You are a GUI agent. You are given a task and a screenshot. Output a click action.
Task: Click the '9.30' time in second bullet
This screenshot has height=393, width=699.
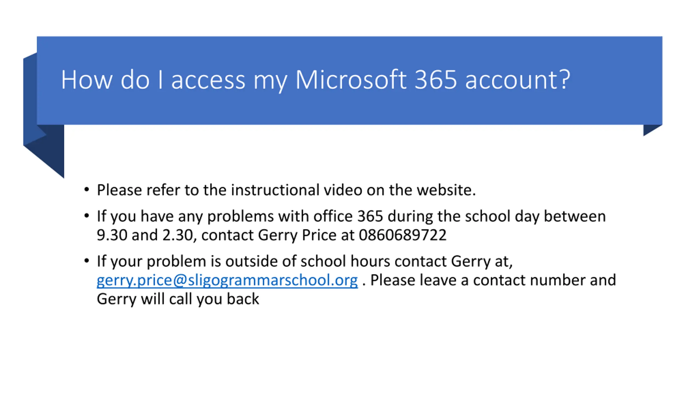point(112,235)
